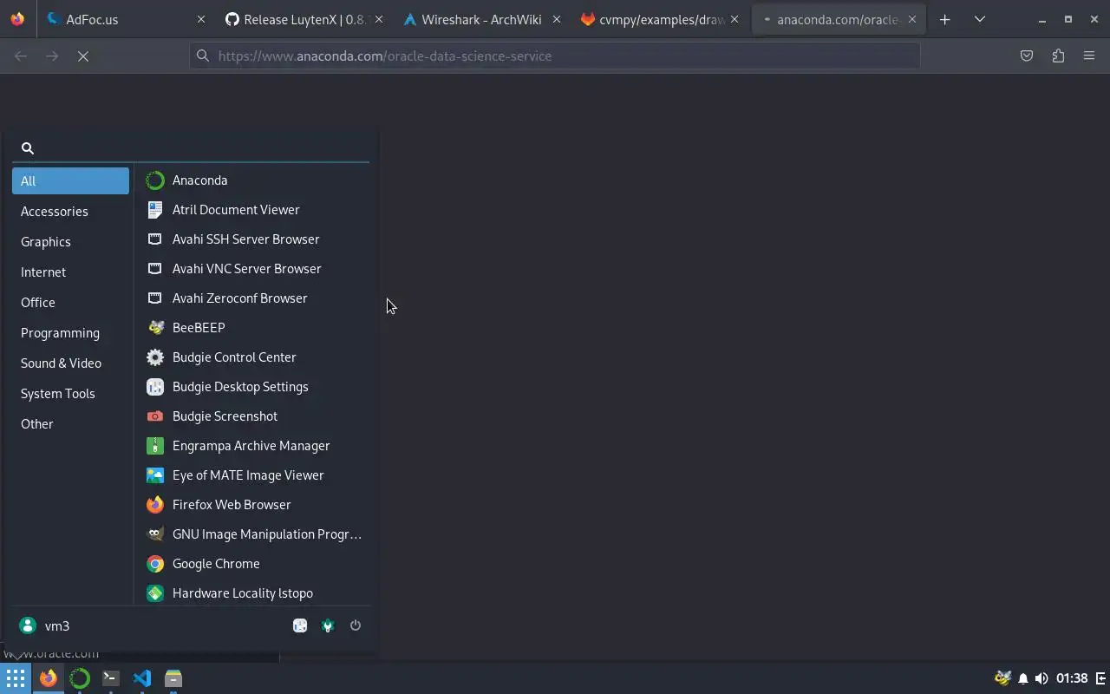Open Eye of MATE Image Viewer
The image size is (1110, 694).
pyautogui.click(x=252, y=475)
